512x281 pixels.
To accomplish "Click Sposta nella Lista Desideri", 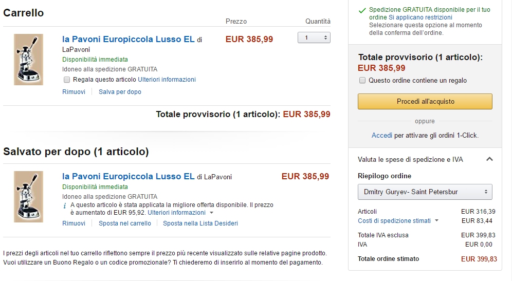I will (x=200, y=223).
